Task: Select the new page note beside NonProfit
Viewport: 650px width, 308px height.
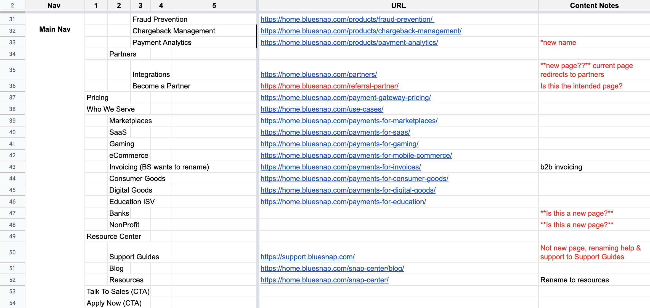Action: coord(594,225)
